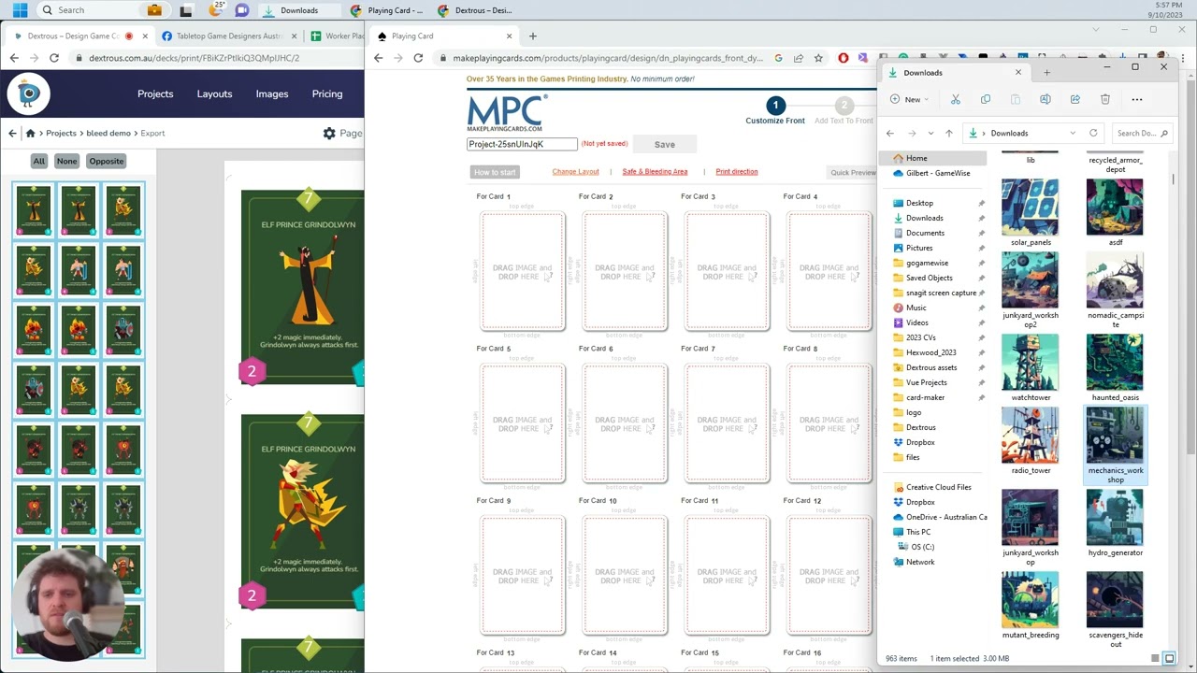The width and height of the screenshot is (1197, 673).
Task: Click the Save button on MakePlayingCards
Action: [x=665, y=145]
